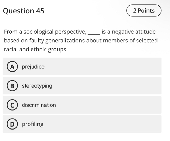
Task: Choose the 'discrimination' answer text
Action: click(x=39, y=105)
